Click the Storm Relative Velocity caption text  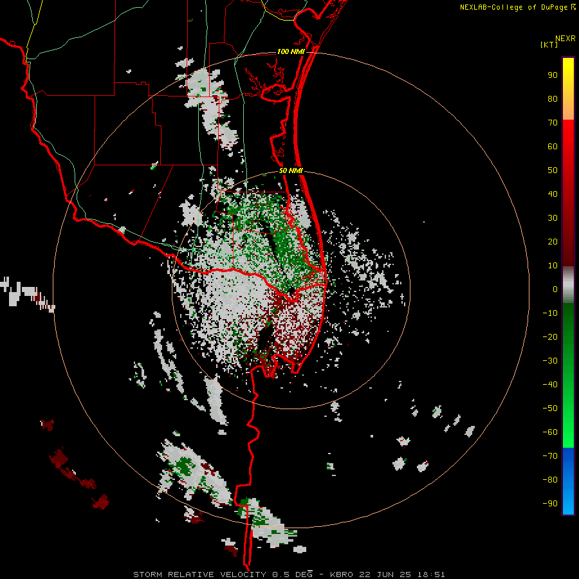pos(289,574)
